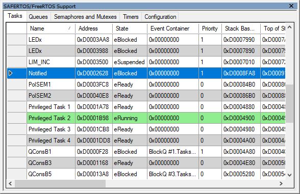Sort by the Priority column header
This screenshot has width=300, height=194.
point(210,29)
